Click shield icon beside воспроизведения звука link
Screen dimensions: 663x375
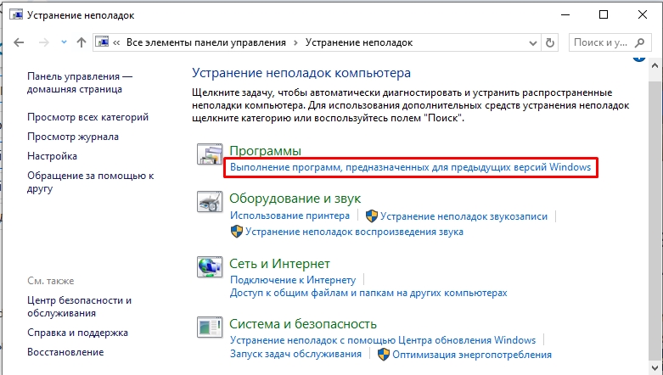[236, 232]
